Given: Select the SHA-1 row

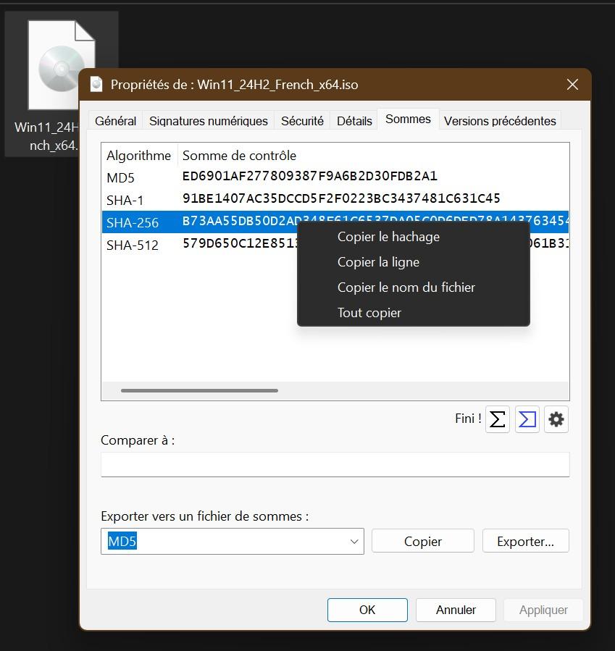Looking at the screenshot, I should [x=335, y=200].
